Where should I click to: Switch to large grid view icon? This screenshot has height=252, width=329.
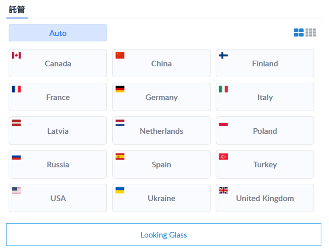point(299,32)
